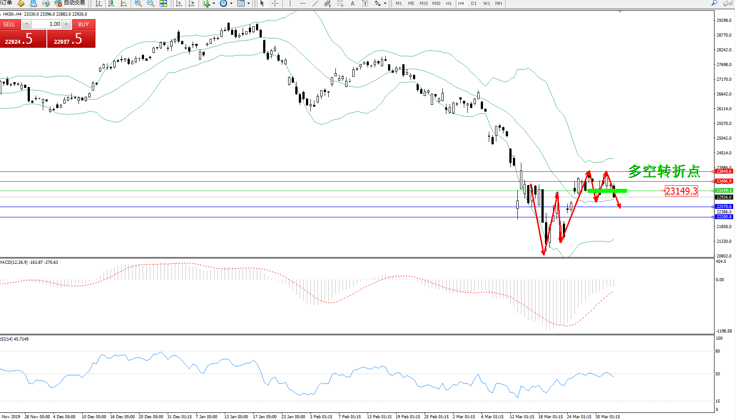Switch to the M15 timeframe

click(424, 4)
